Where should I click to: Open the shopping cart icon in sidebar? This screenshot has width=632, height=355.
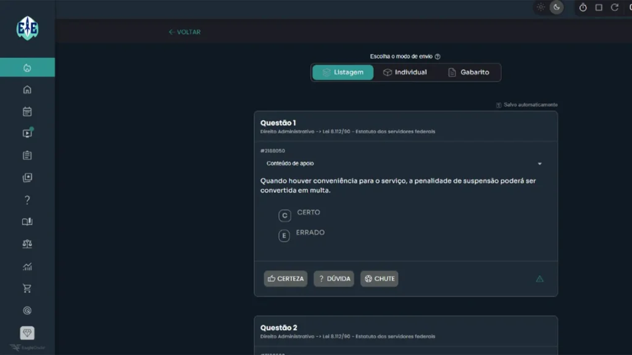click(27, 288)
